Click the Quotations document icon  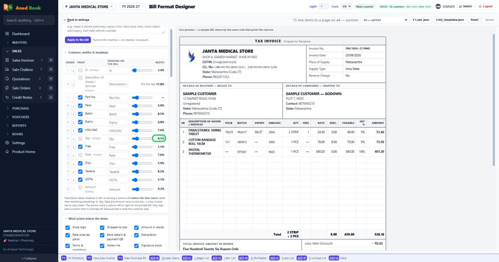[x=7, y=78]
